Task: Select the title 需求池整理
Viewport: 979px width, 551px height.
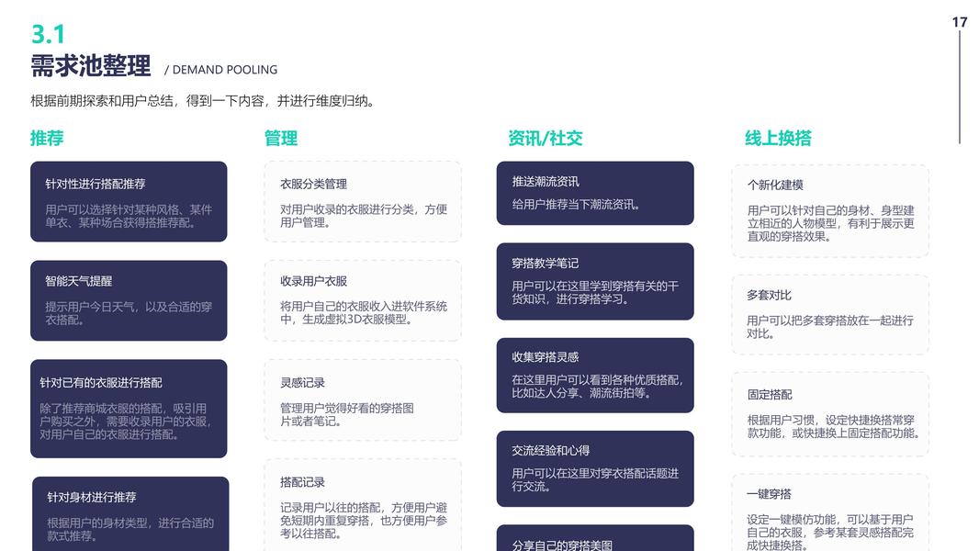Action: [x=91, y=65]
